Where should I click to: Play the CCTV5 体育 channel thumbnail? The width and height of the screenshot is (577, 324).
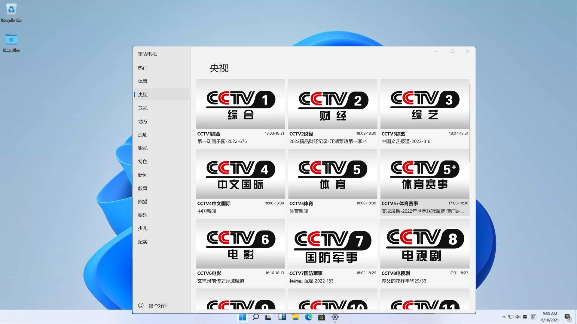tap(333, 174)
